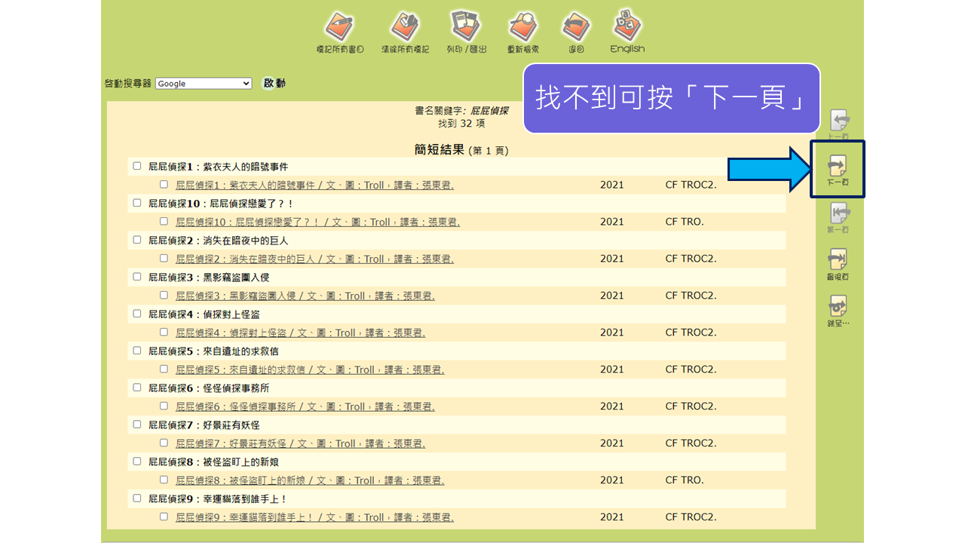
Task: Tick the checkbox beside the 屁屁偵探10 record link
Action: tap(164, 221)
